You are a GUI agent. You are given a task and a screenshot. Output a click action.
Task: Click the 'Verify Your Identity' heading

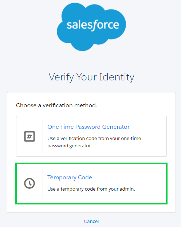(91, 77)
